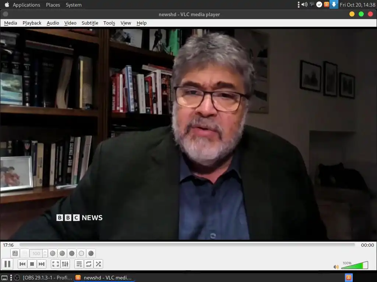Click the three-dot handle beside the volume tray icon
This screenshot has height=282, width=377.
click(299, 4)
